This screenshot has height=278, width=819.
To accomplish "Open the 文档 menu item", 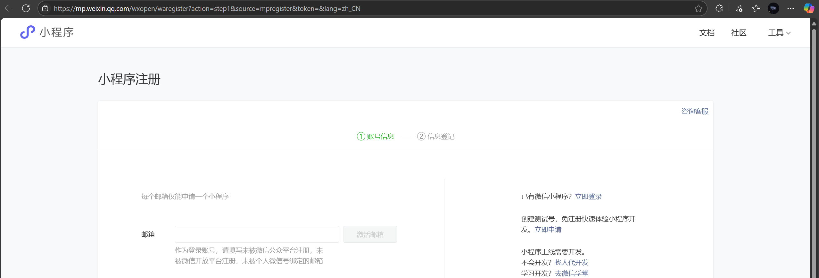I will (x=707, y=33).
